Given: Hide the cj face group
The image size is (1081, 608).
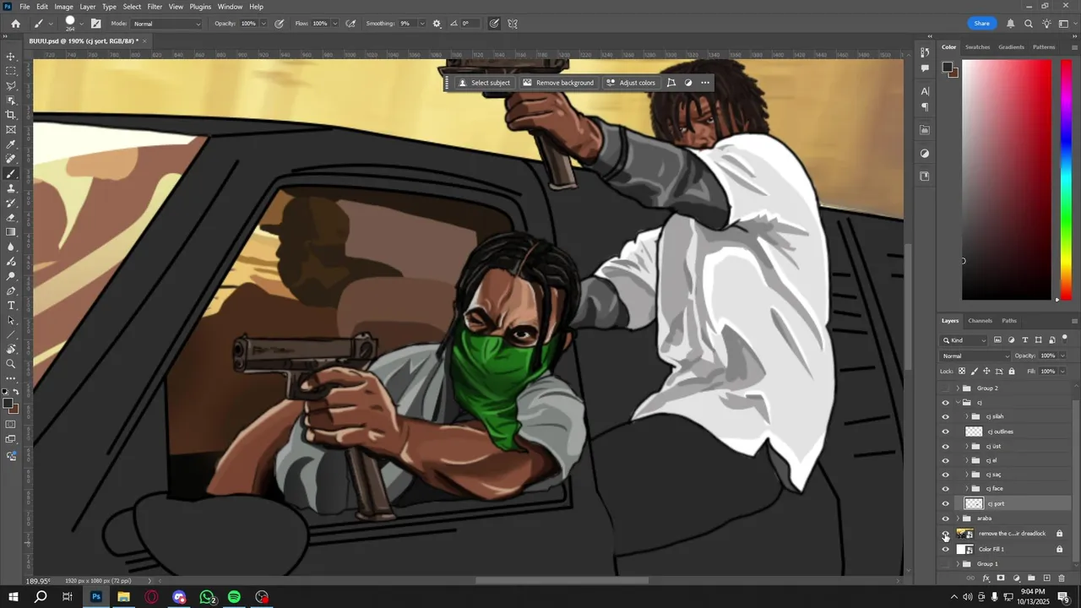Looking at the screenshot, I should tap(945, 489).
